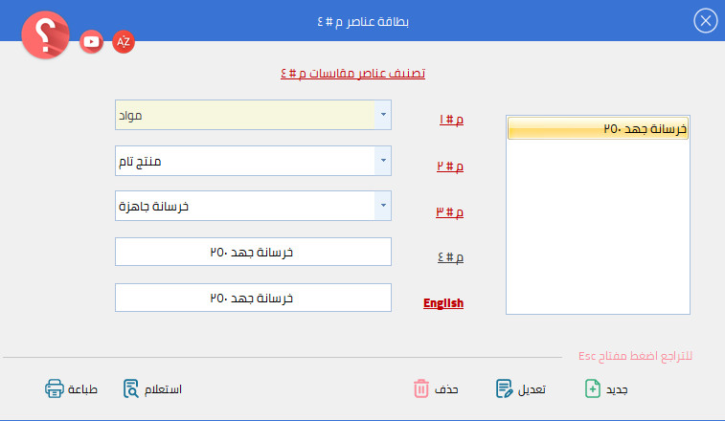Click the English name text field
725x421 pixels.
pos(253,298)
